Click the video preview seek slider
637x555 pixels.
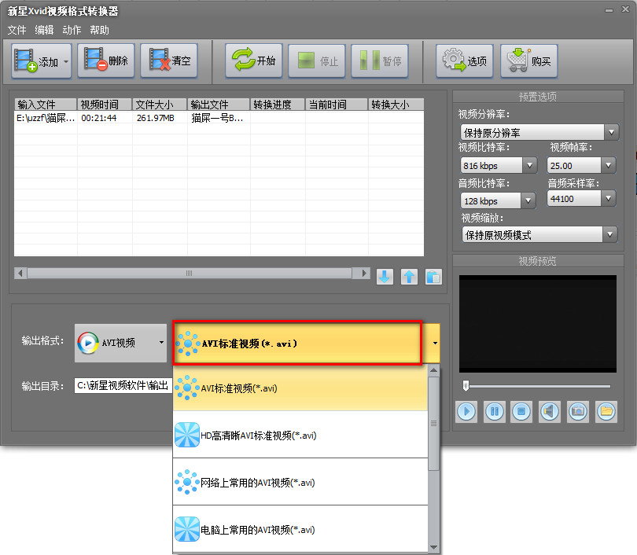tap(538, 386)
